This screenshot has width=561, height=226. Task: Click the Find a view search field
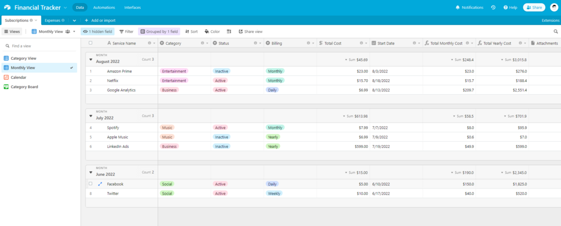click(40, 46)
